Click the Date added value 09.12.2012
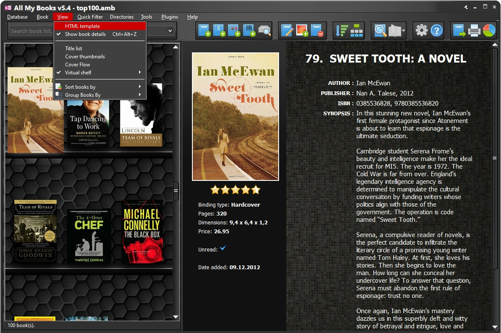 pos(245,267)
